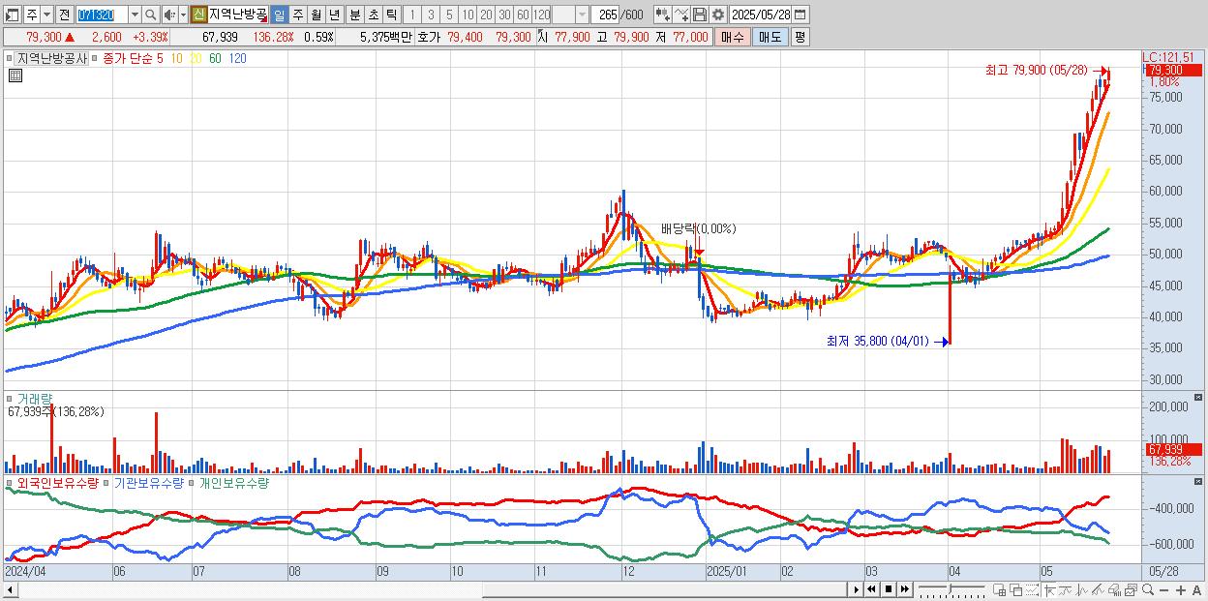Select monthly 월 period toggle
1208x601 pixels.
point(316,15)
